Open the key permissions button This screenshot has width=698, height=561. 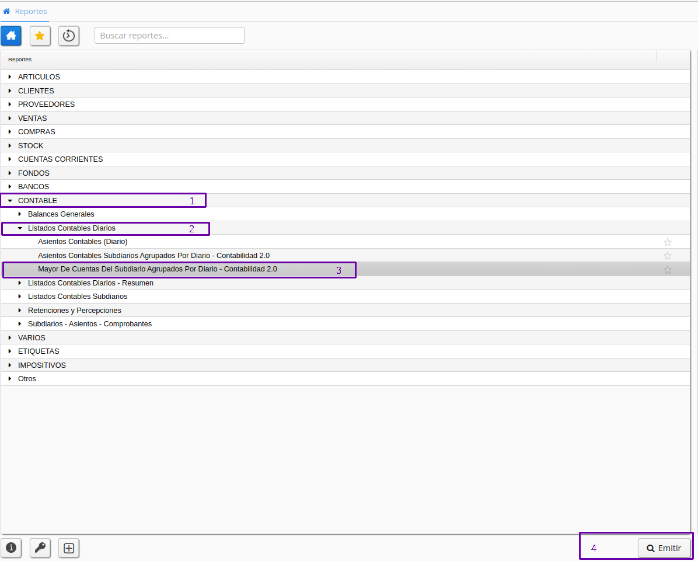click(40, 548)
